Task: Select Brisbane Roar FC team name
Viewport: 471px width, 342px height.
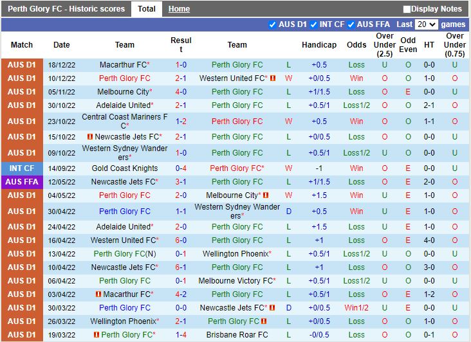Action: (237, 335)
